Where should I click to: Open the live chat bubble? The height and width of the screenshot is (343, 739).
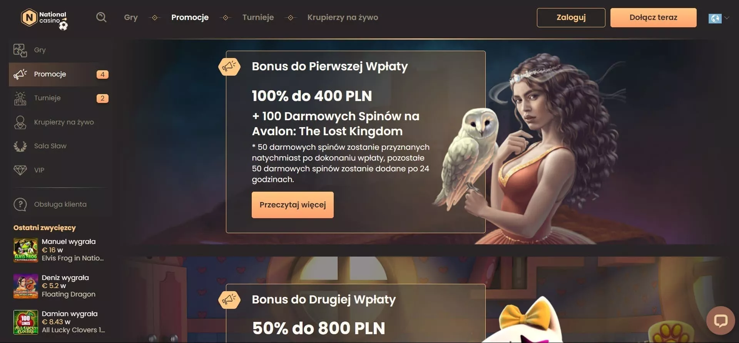click(x=721, y=320)
